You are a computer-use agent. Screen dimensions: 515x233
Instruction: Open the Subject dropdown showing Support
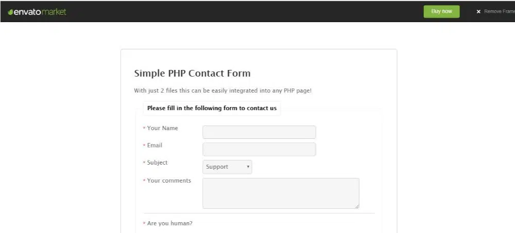tap(227, 167)
